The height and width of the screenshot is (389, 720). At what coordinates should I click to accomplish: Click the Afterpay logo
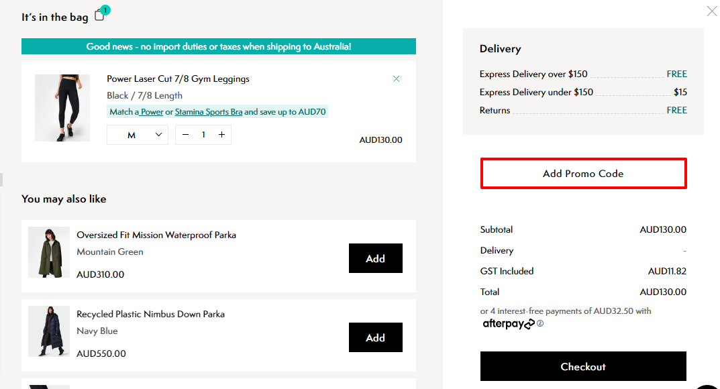click(x=508, y=324)
